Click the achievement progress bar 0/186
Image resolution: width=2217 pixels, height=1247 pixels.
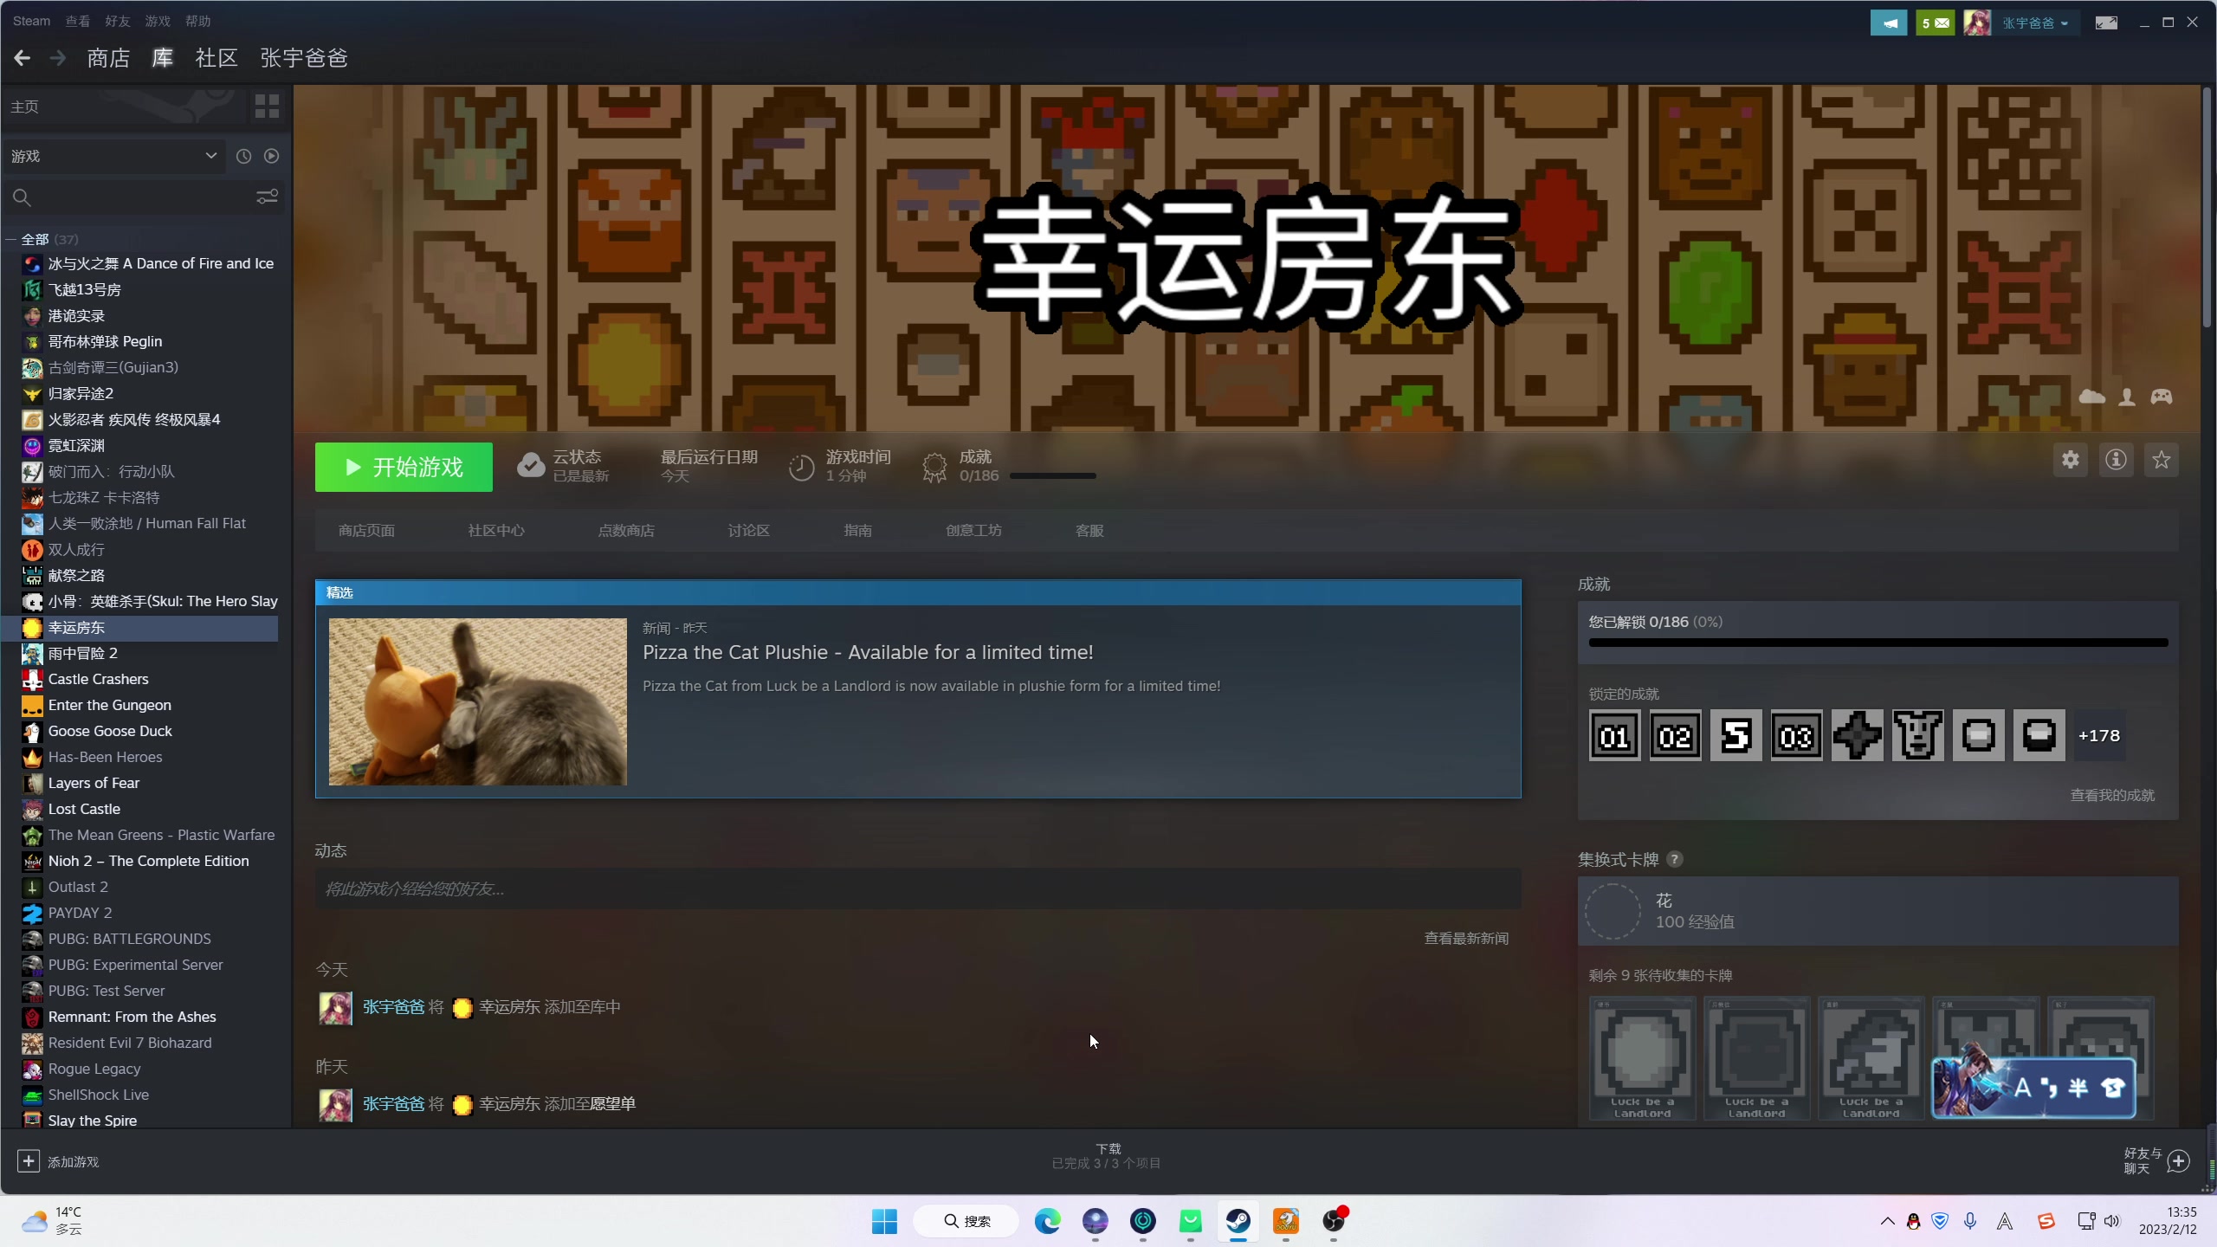pyautogui.click(x=1878, y=643)
